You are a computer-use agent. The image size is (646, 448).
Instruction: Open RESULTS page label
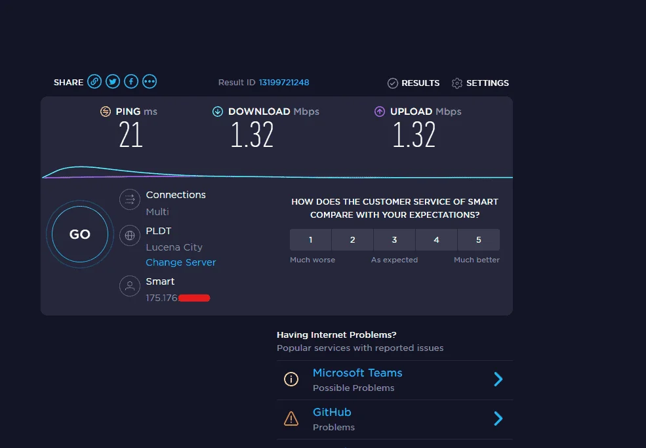click(x=420, y=83)
